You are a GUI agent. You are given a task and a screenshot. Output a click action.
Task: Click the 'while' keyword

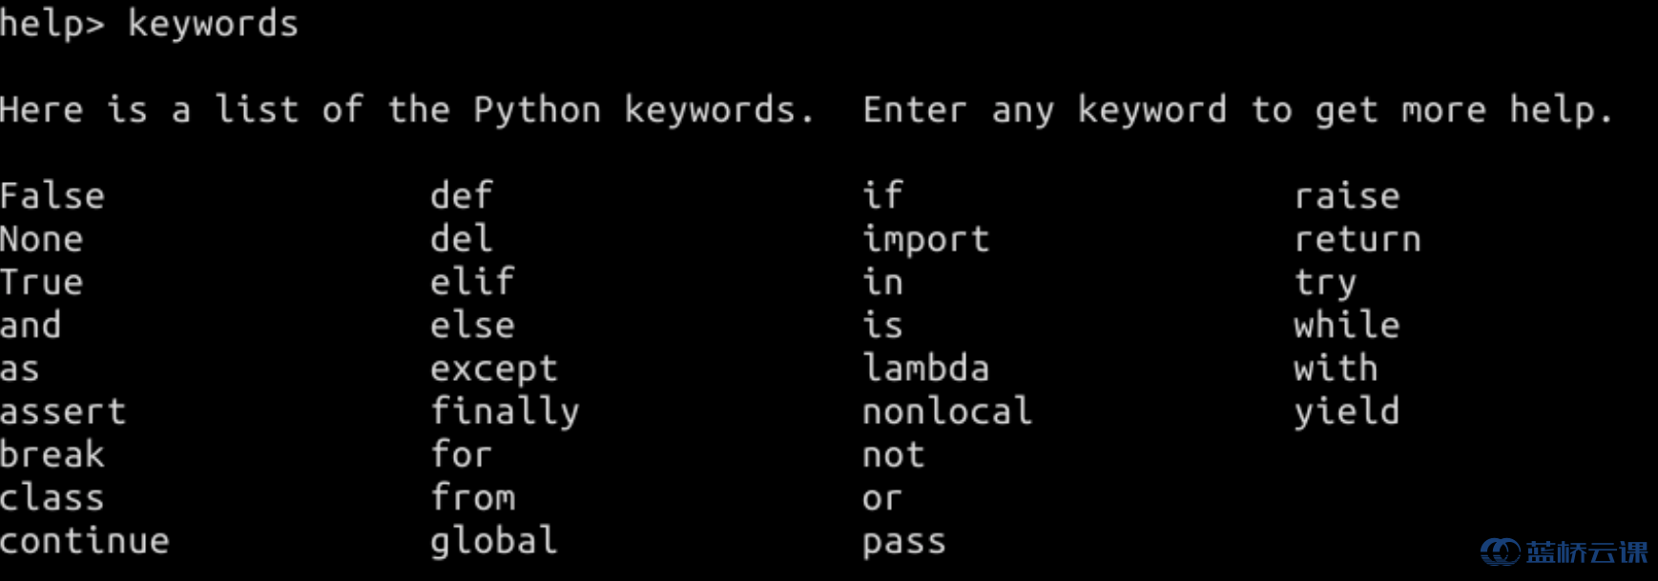click(x=1347, y=325)
